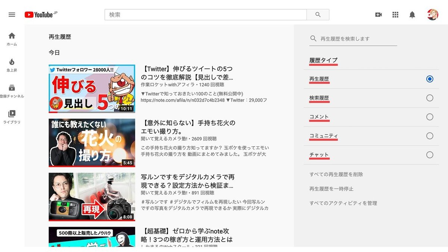Screen dimensions: 448x252
Task: Click the 再生履歴 page heading
Action: (x=60, y=37)
